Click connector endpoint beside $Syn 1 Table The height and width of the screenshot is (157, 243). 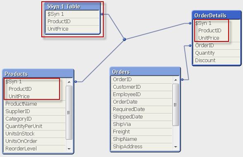click(102, 14)
